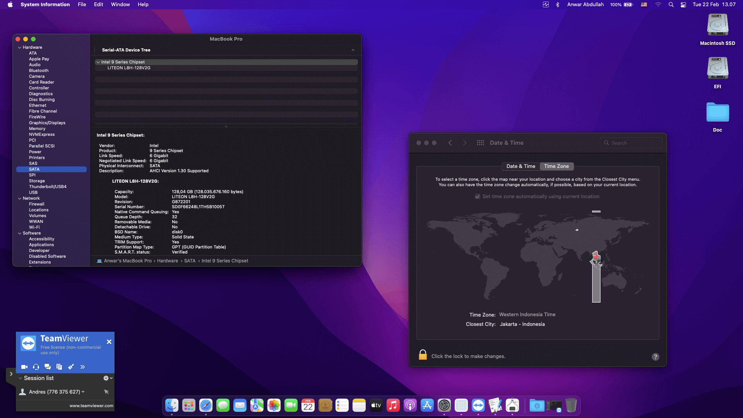Open the Window menu
Image resolution: width=743 pixels, height=418 pixels.
pyautogui.click(x=120, y=5)
